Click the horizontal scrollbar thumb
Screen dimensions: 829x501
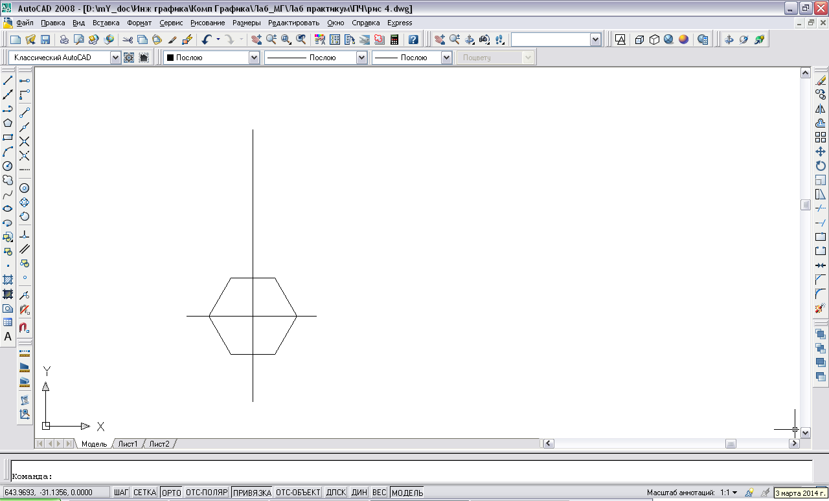click(x=731, y=443)
